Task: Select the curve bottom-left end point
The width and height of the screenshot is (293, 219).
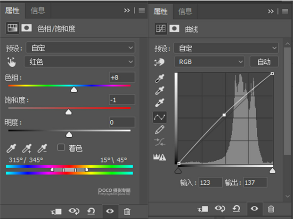Action: [179, 164]
